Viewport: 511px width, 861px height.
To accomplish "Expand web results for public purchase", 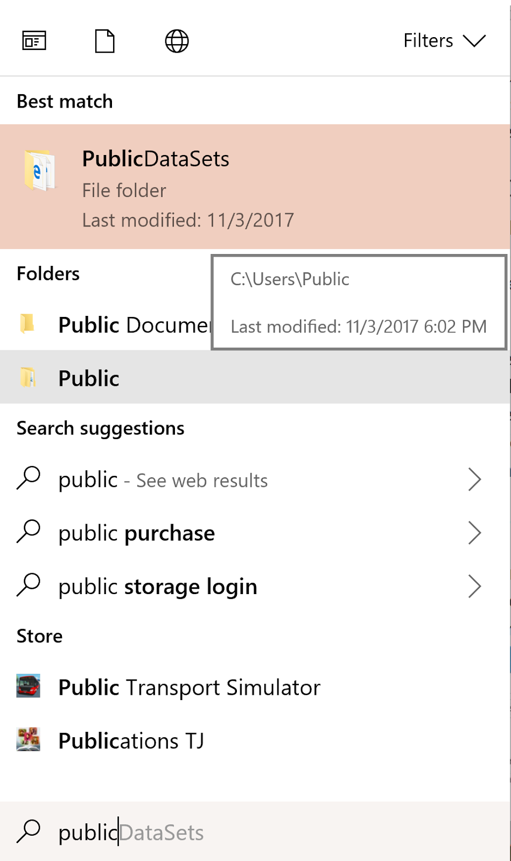I will 475,533.
